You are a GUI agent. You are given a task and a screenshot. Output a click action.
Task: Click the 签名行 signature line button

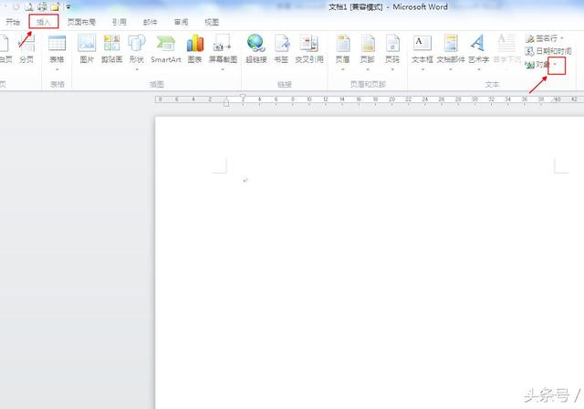click(544, 38)
